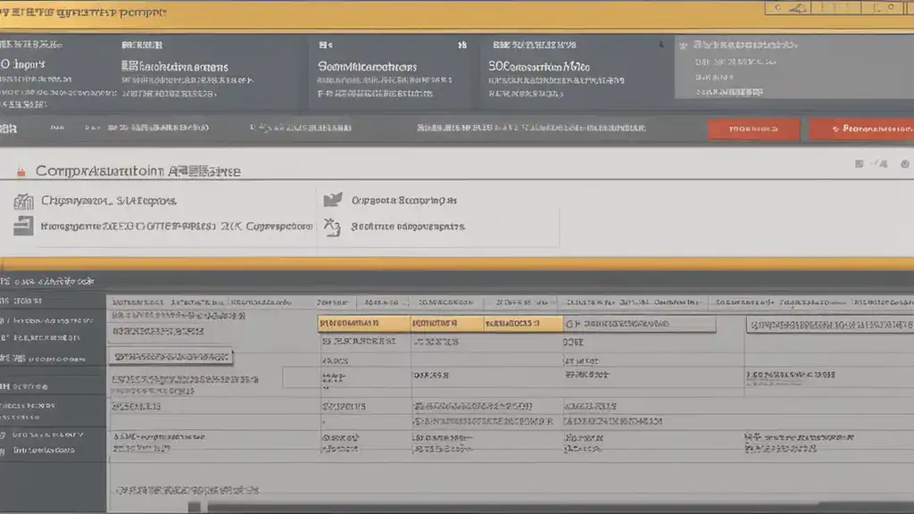Click the rightmost red button in the dark toolbar
This screenshot has width=914, height=514.
pos(861,128)
